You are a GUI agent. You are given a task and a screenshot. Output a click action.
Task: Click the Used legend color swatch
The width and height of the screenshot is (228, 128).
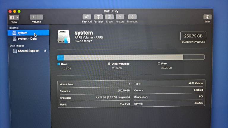59,64
